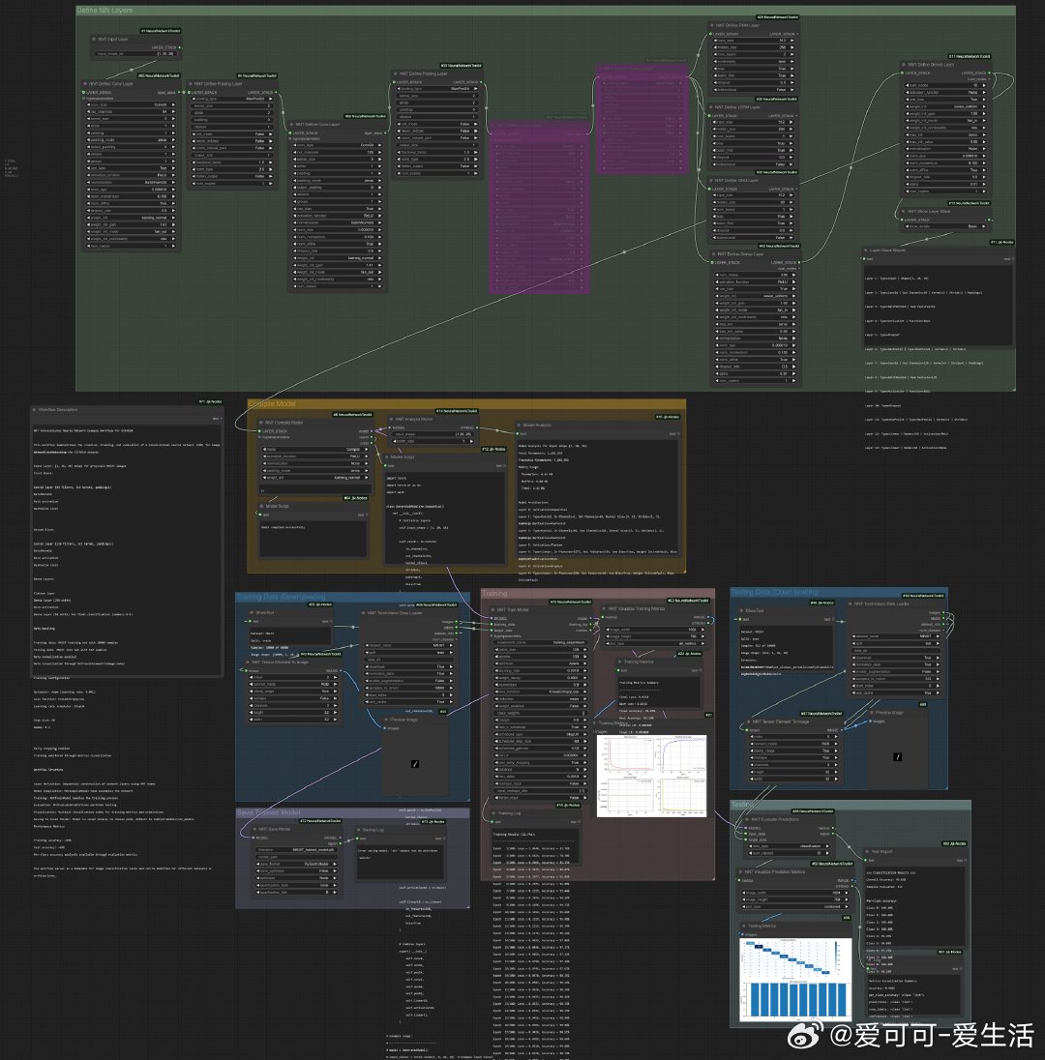1045x1060 pixels.
Task: Open show_details Basic dropdown in Show Layer Stack
Action: click(x=945, y=226)
